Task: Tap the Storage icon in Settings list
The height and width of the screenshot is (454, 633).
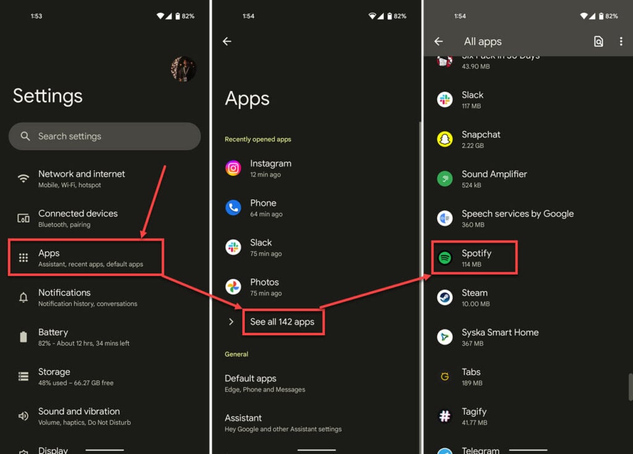Action: pyautogui.click(x=23, y=377)
